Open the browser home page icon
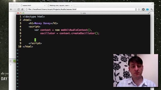The width and height of the screenshot is (161, 90). (x=22, y=9)
